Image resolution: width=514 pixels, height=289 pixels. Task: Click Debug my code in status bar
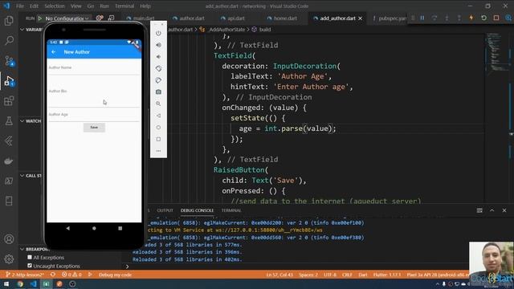point(115,275)
